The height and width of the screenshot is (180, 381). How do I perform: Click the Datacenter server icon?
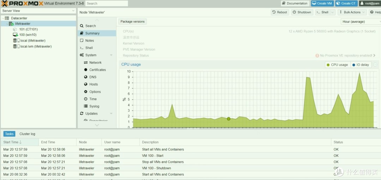[x=7, y=18]
